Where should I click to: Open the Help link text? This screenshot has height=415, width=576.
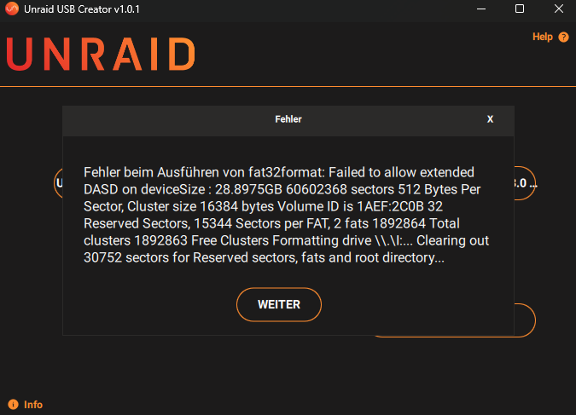click(x=543, y=37)
